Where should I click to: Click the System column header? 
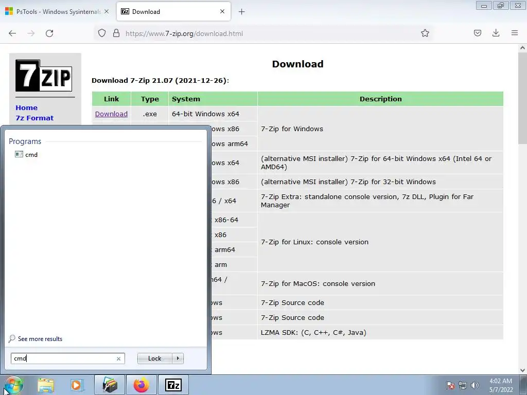[213, 99]
